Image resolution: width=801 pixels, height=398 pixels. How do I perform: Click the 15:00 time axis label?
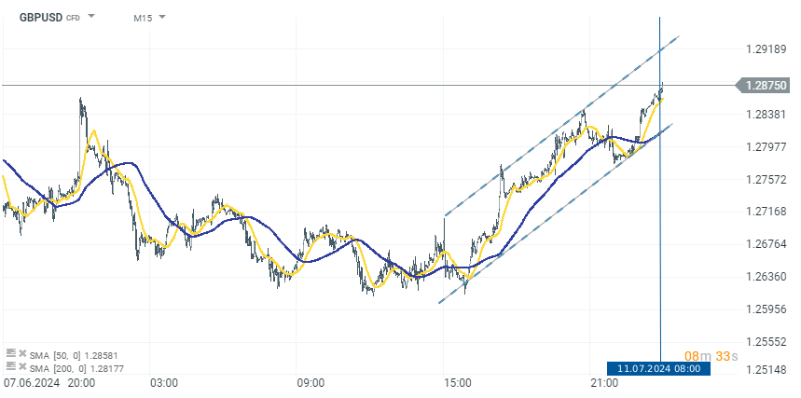pos(457,383)
